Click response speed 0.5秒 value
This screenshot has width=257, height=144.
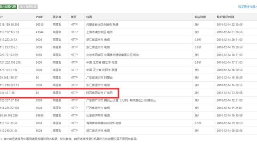click(x=198, y=123)
